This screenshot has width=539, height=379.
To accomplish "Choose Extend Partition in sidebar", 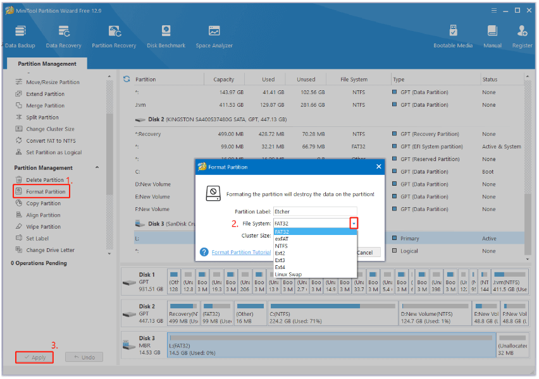I will [x=40, y=93].
